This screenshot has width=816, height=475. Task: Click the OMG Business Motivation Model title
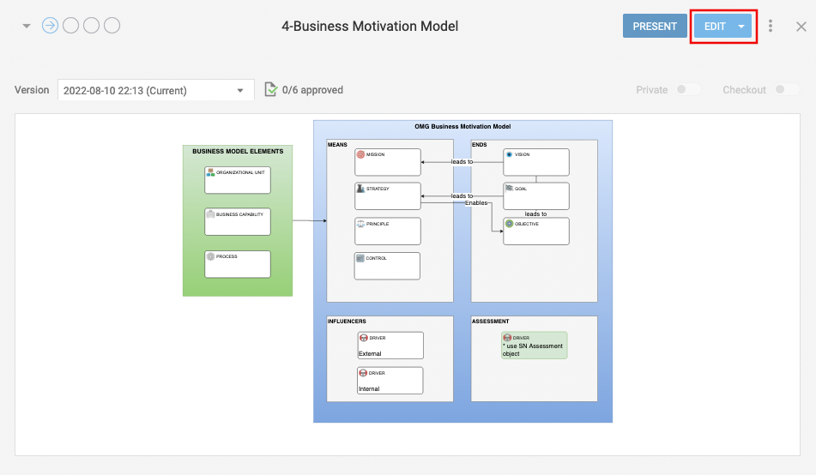tap(462, 126)
